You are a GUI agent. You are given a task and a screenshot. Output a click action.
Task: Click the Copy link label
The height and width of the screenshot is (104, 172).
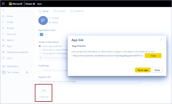point(44,97)
